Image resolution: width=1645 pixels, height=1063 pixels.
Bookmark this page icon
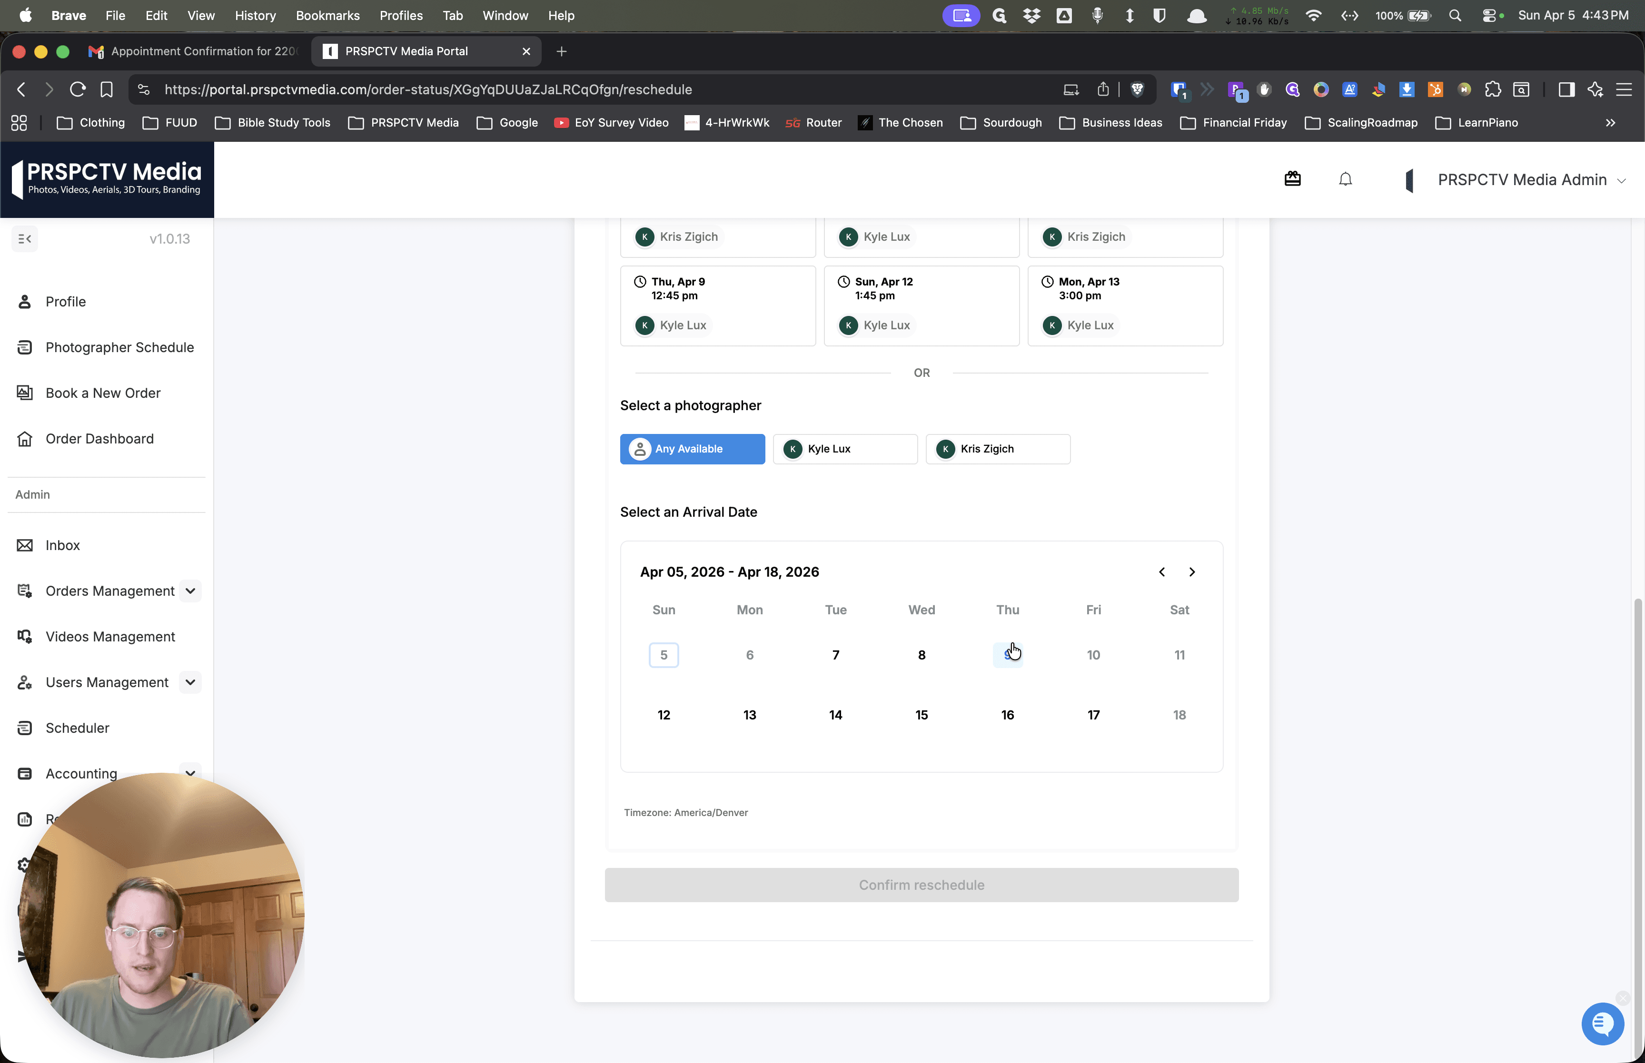click(x=106, y=90)
